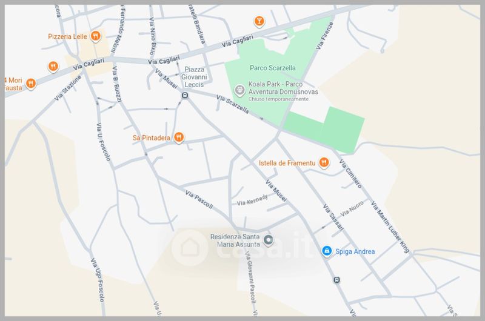Click the Istella de Framentu restaurant icon
Image resolution: width=485 pixels, height=321 pixels.
[324, 162]
